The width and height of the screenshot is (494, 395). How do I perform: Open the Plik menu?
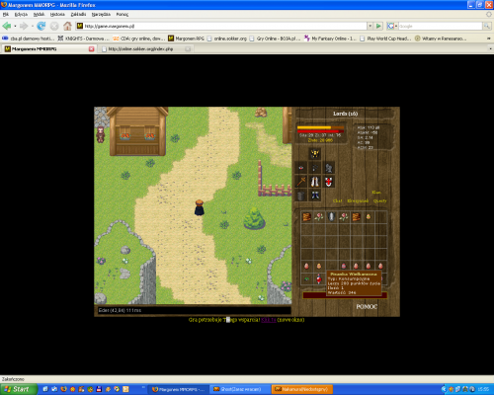click(6, 14)
